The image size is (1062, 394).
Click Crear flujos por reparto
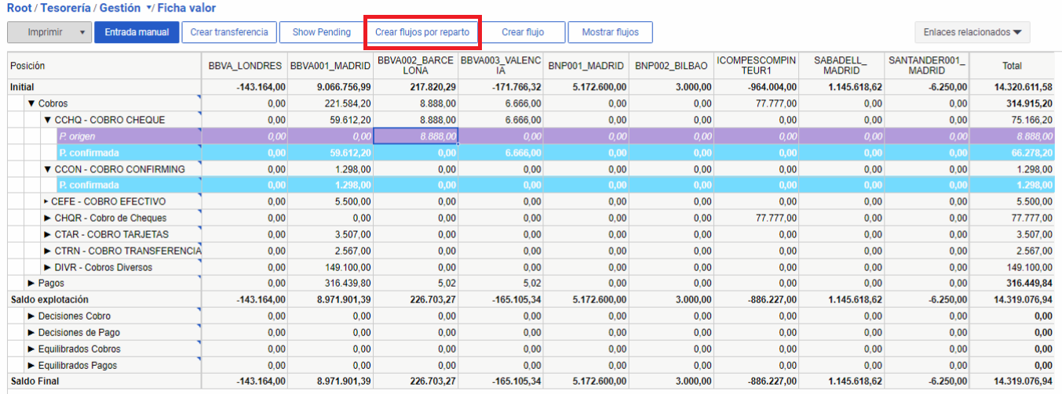tap(422, 32)
